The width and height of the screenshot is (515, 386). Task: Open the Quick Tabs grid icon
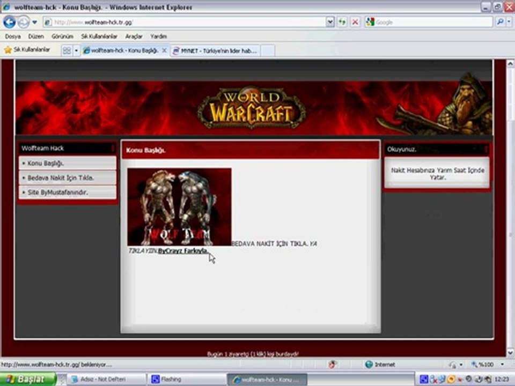click(67, 50)
